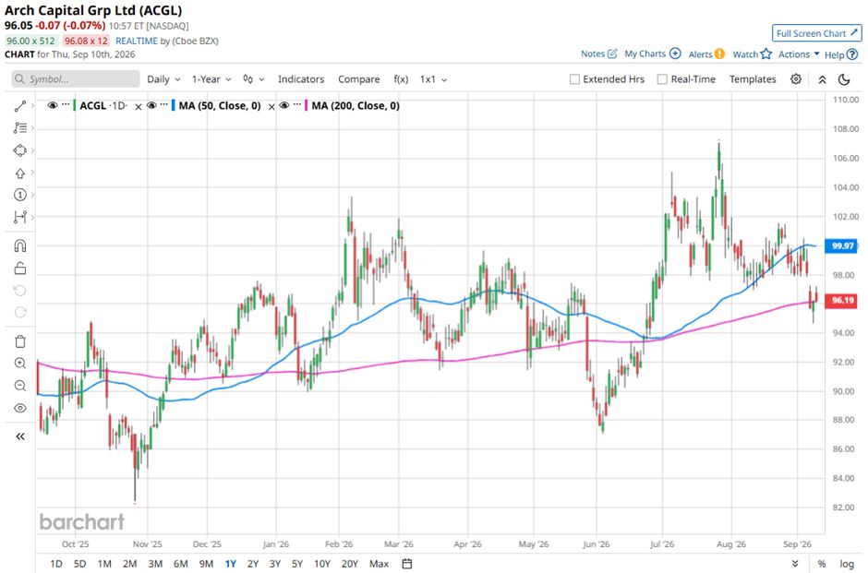Zoom in with the magnifier plus icon

pos(20,364)
